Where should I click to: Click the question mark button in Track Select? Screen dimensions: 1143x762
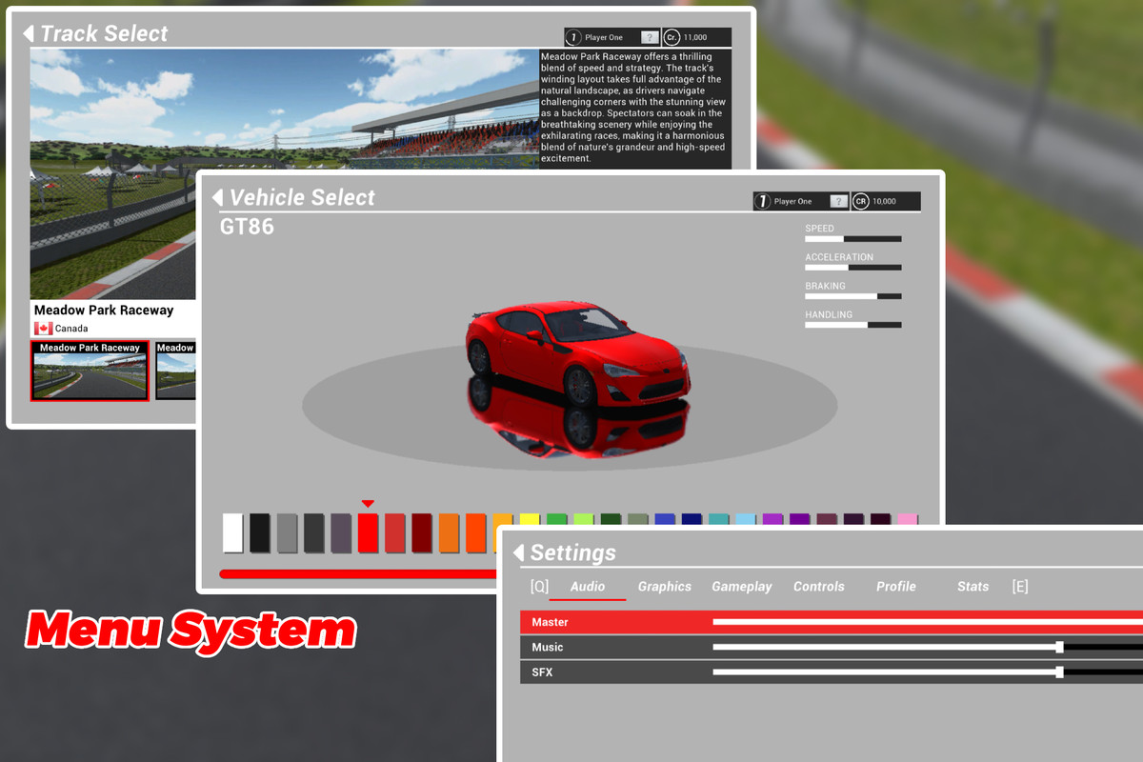(x=650, y=37)
